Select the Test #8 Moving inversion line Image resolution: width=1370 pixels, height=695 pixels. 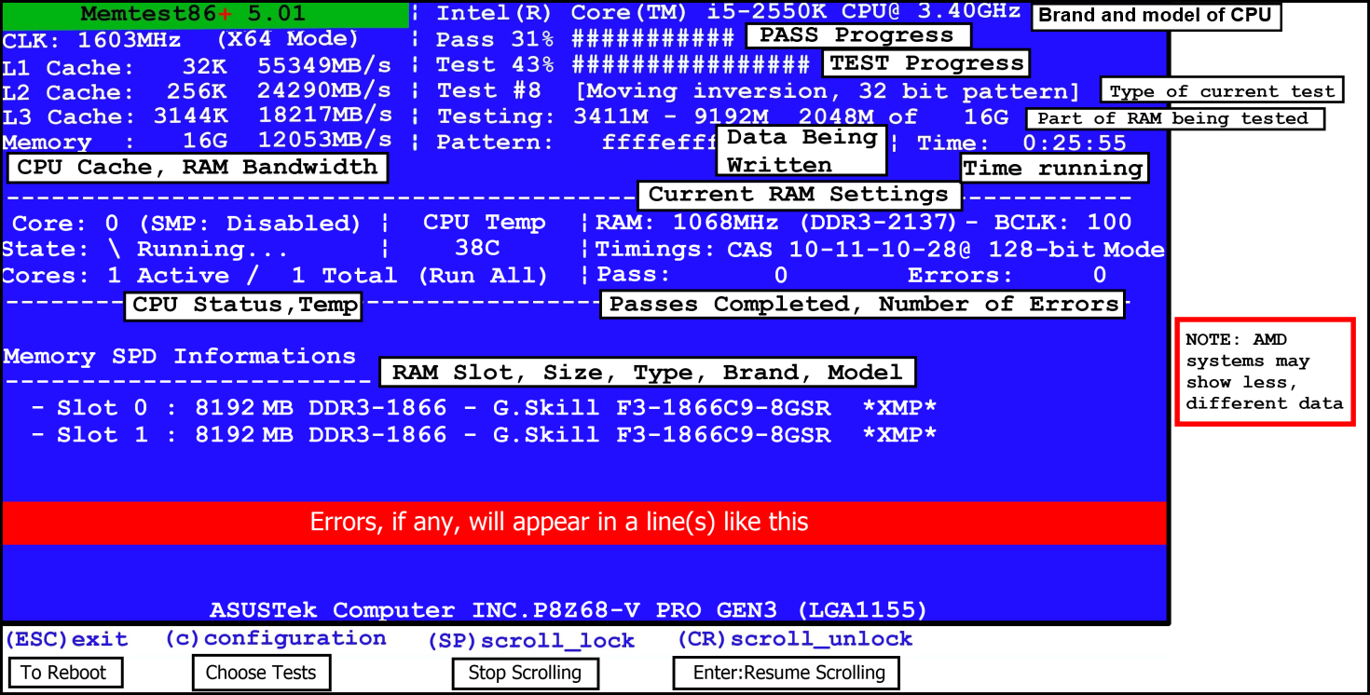(759, 91)
